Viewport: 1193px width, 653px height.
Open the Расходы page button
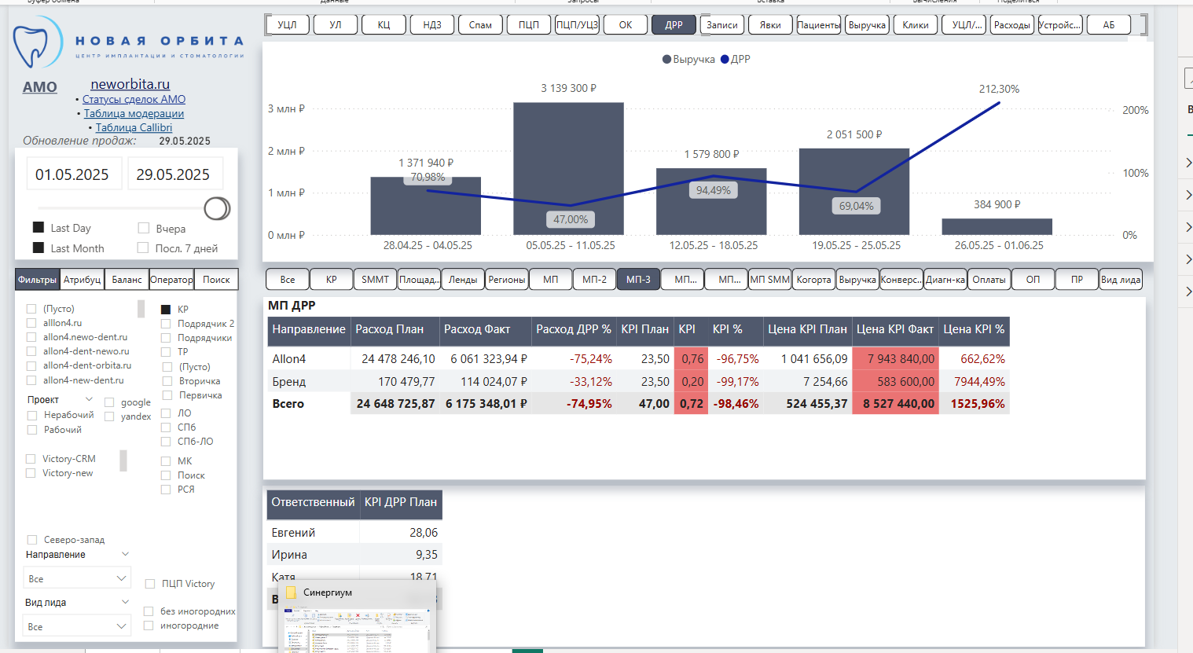tap(1012, 25)
